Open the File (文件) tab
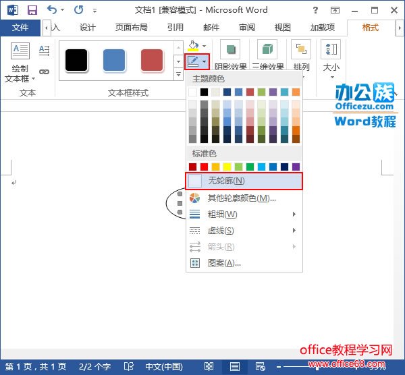 coord(20,28)
